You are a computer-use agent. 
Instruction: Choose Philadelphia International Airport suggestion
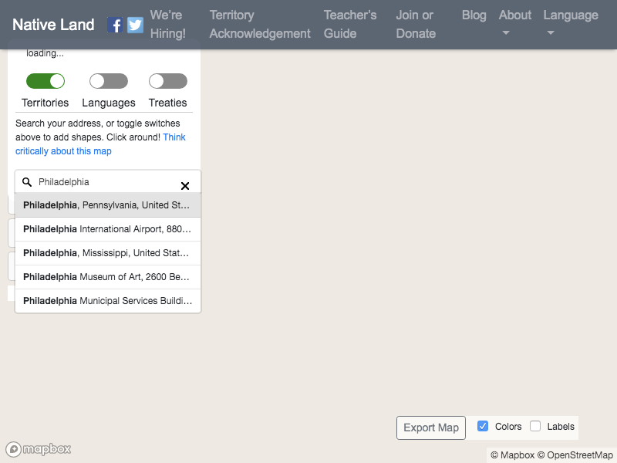tap(108, 229)
